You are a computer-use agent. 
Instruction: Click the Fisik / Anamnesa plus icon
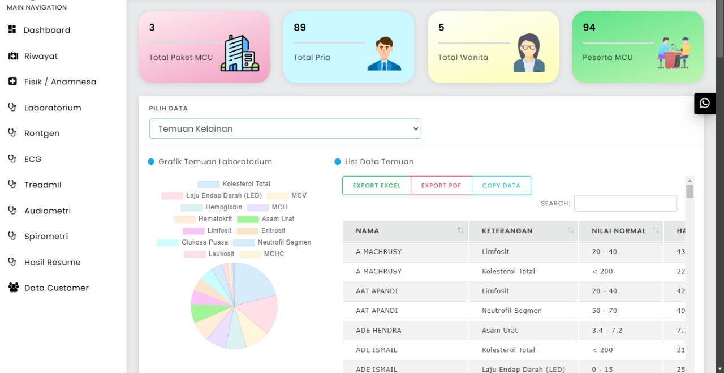click(12, 82)
